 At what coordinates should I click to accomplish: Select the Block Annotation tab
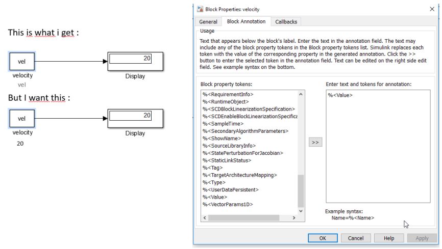click(245, 21)
